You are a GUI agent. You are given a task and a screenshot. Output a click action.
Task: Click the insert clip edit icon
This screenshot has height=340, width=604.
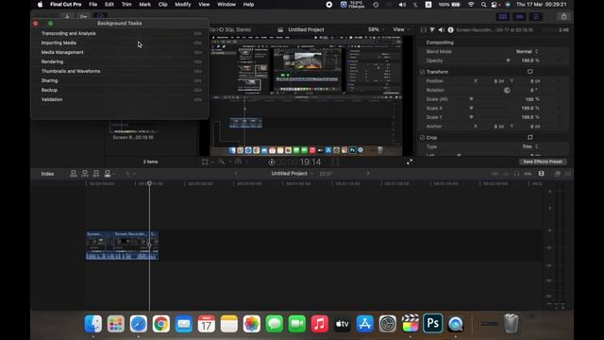coord(85,174)
